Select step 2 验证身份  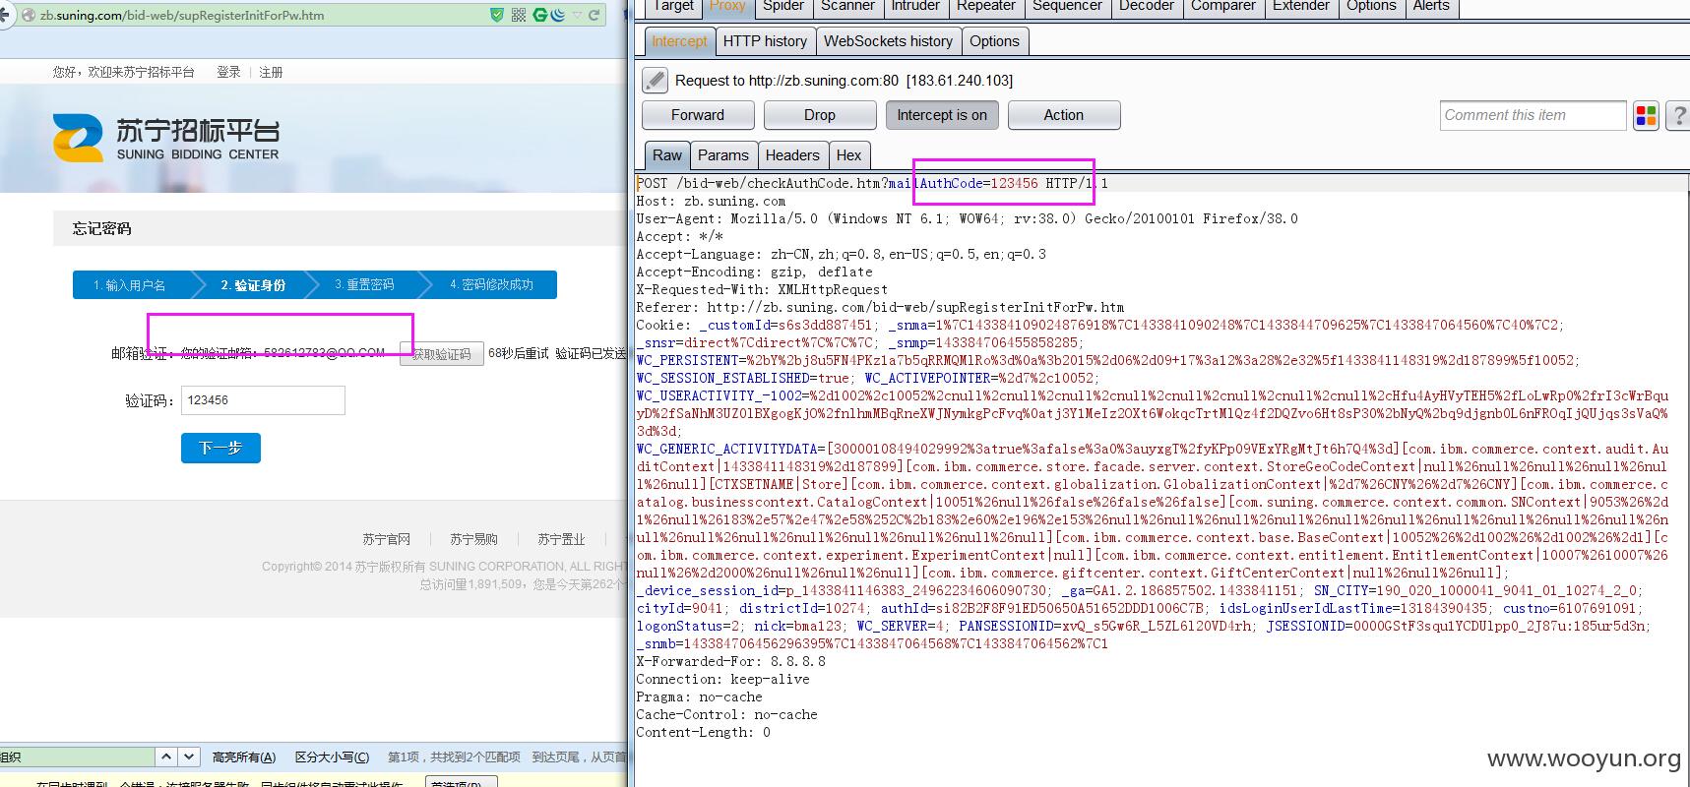pyautogui.click(x=253, y=285)
